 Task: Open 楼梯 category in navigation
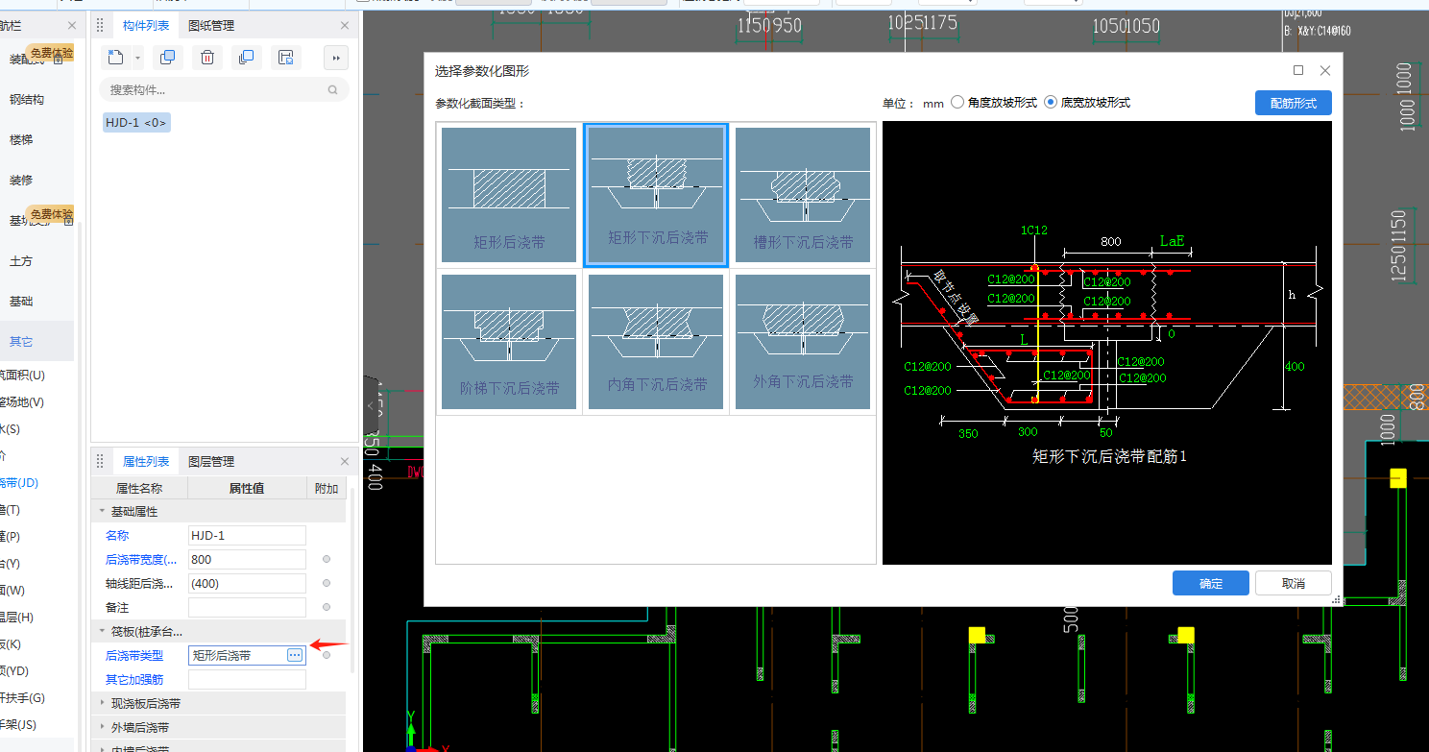coord(21,140)
